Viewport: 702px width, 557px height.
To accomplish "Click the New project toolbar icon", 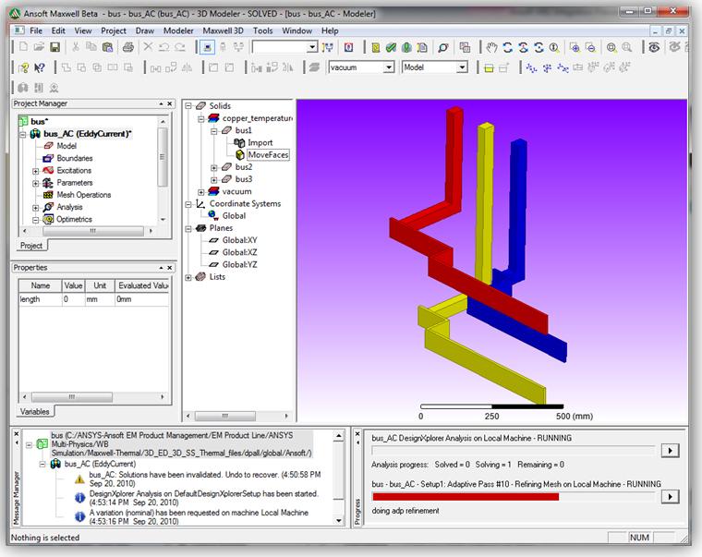I will [24, 47].
